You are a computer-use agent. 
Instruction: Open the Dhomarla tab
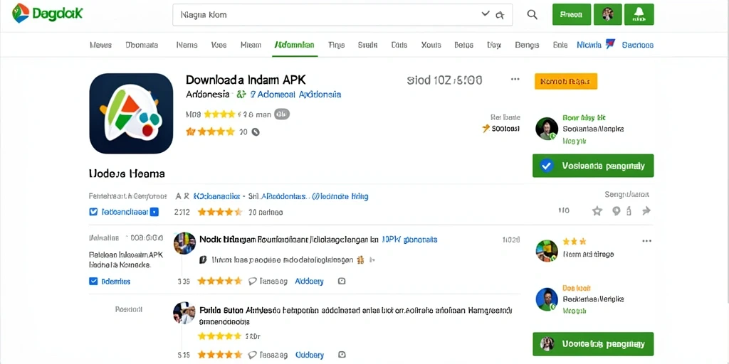pos(142,45)
